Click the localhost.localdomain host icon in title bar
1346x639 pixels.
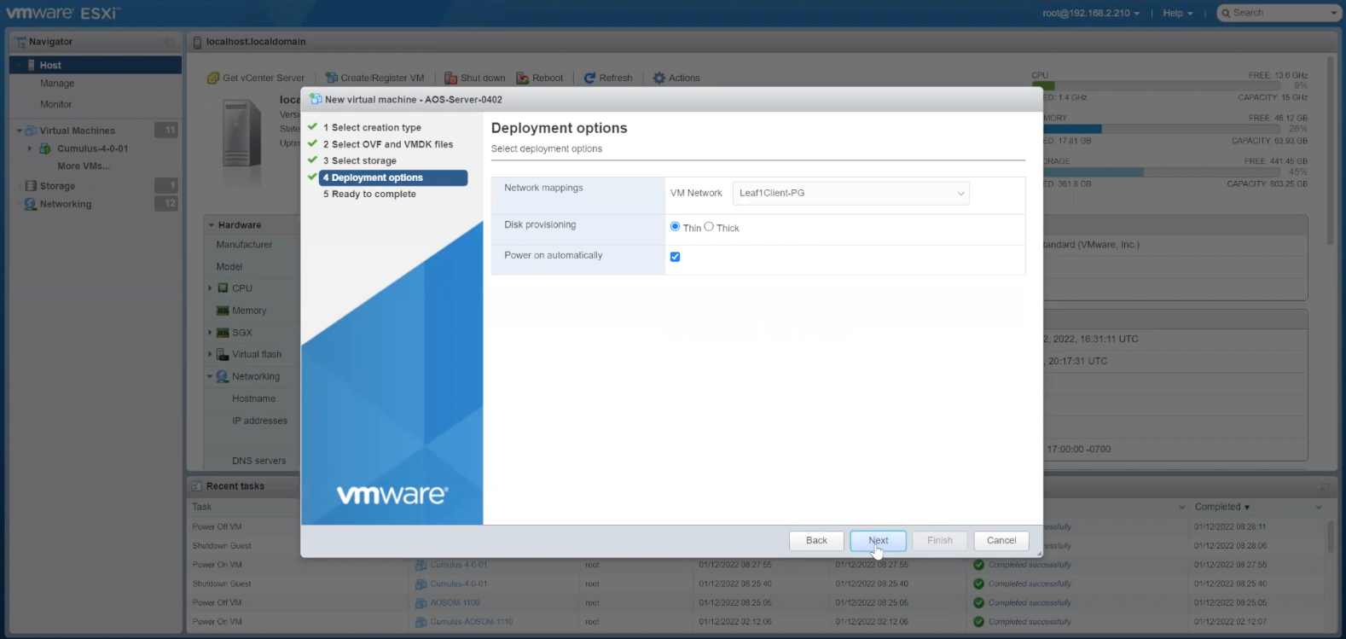[197, 42]
